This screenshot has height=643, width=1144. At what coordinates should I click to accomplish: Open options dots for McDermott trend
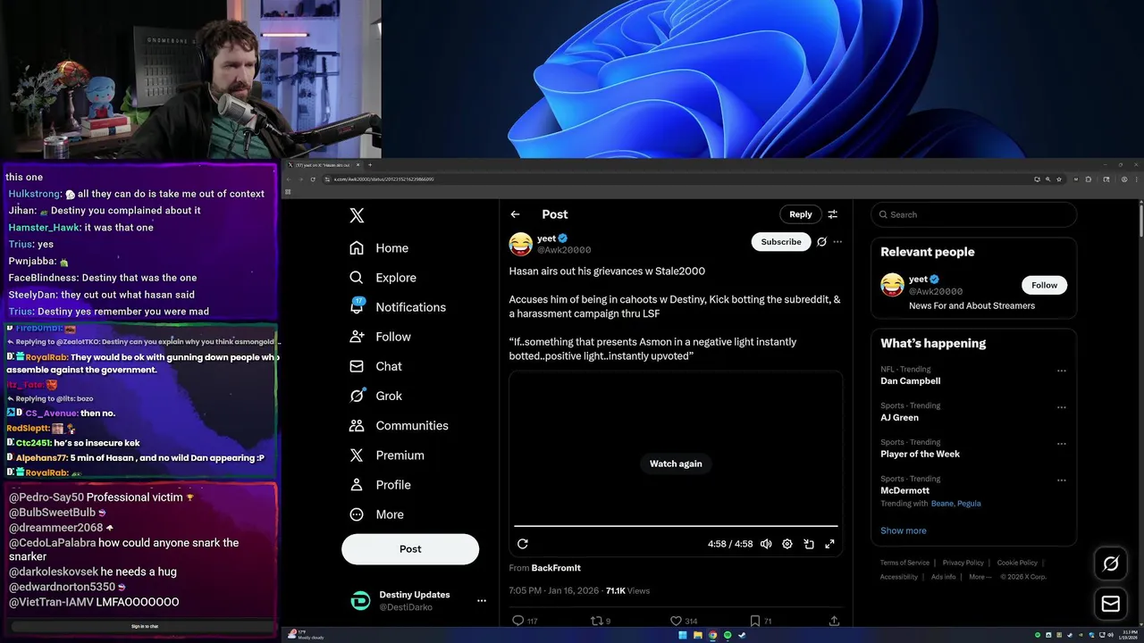(x=1062, y=480)
